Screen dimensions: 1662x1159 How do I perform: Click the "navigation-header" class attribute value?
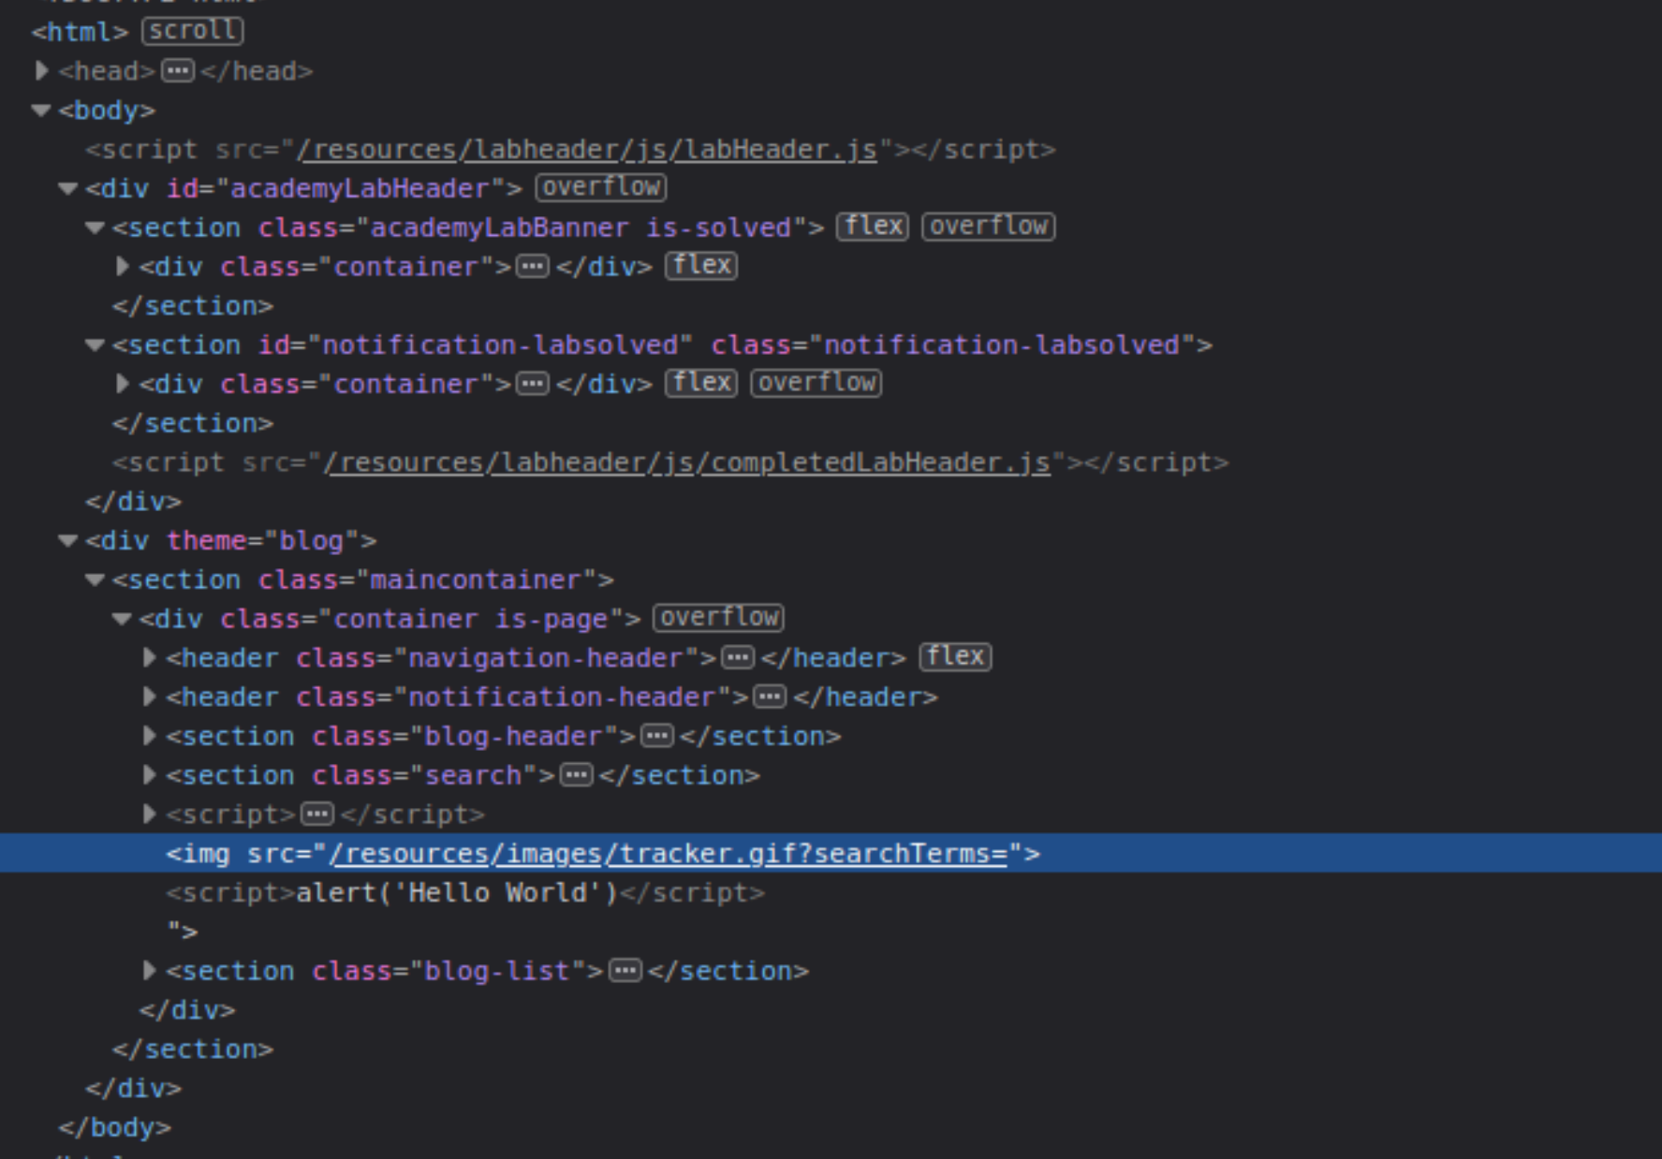(546, 658)
